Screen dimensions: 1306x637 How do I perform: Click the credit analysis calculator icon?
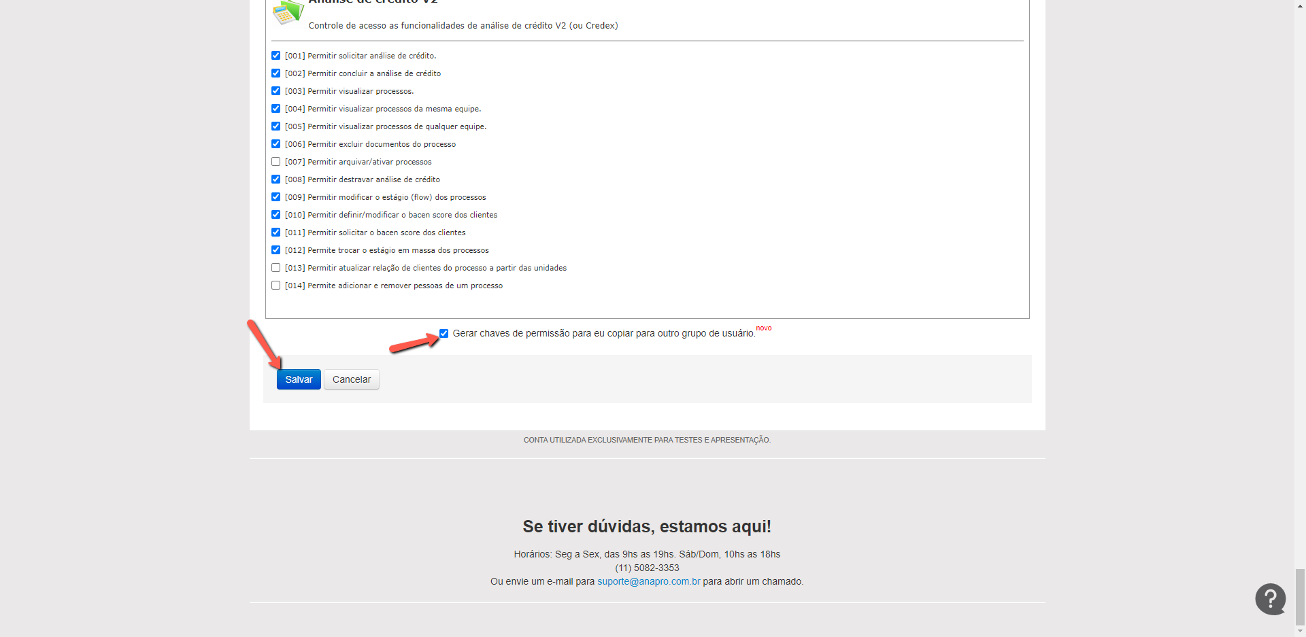click(x=287, y=12)
